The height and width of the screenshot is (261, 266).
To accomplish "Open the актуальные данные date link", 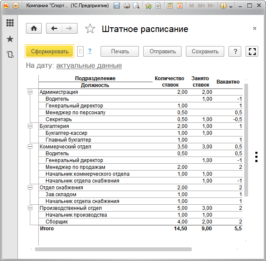I will [89, 66].
